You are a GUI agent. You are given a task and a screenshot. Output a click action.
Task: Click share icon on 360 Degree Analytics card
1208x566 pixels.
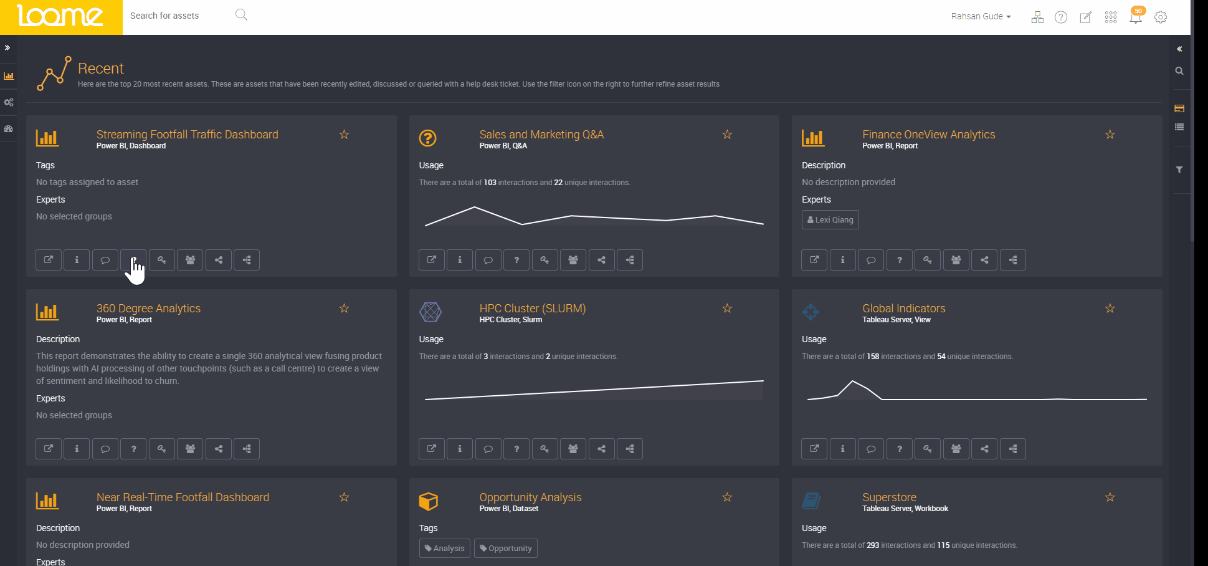219,449
